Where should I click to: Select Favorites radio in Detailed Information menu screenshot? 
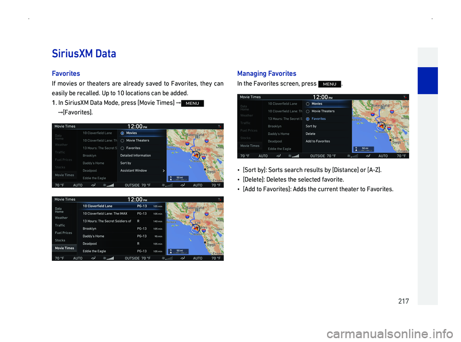click(122, 148)
